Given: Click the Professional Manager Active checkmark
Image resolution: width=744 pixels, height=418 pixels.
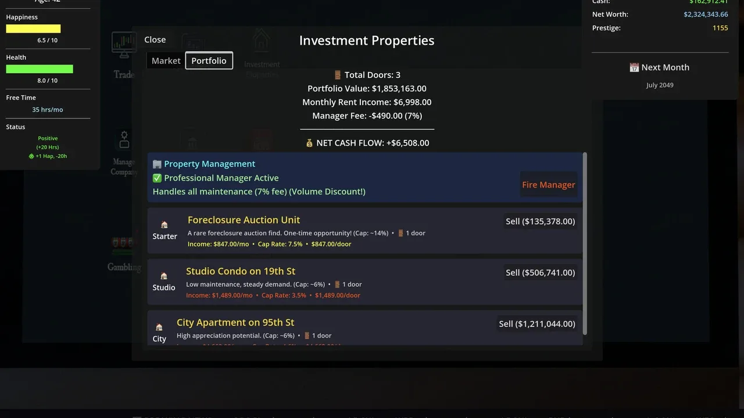Looking at the screenshot, I should [157, 178].
